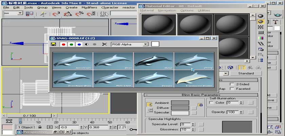
Task: Toggle the Display Alpha Channel button
Action: (x=87, y=44)
